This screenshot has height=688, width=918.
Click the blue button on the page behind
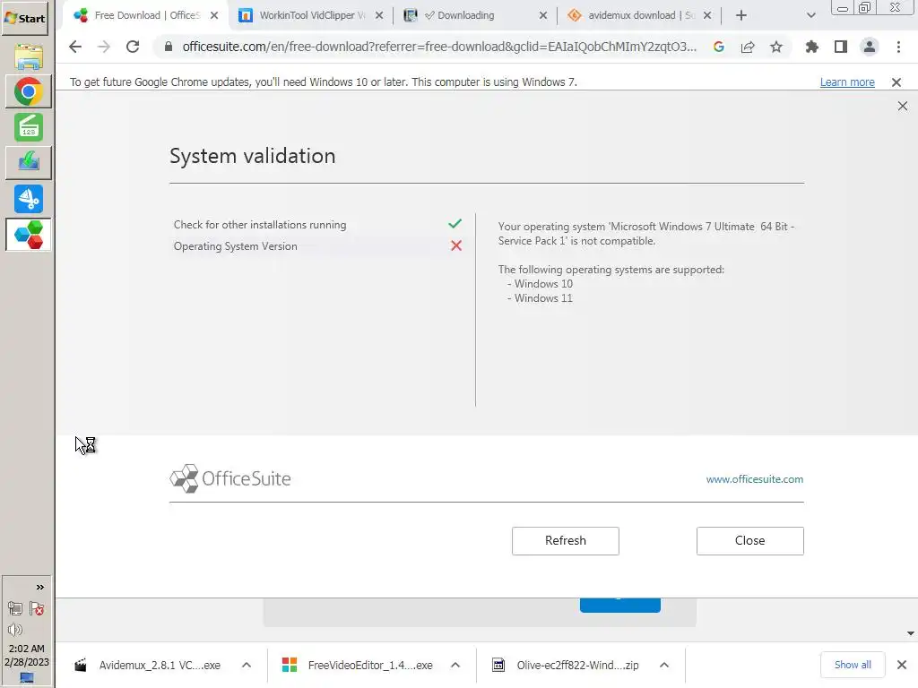click(x=620, y=605)
